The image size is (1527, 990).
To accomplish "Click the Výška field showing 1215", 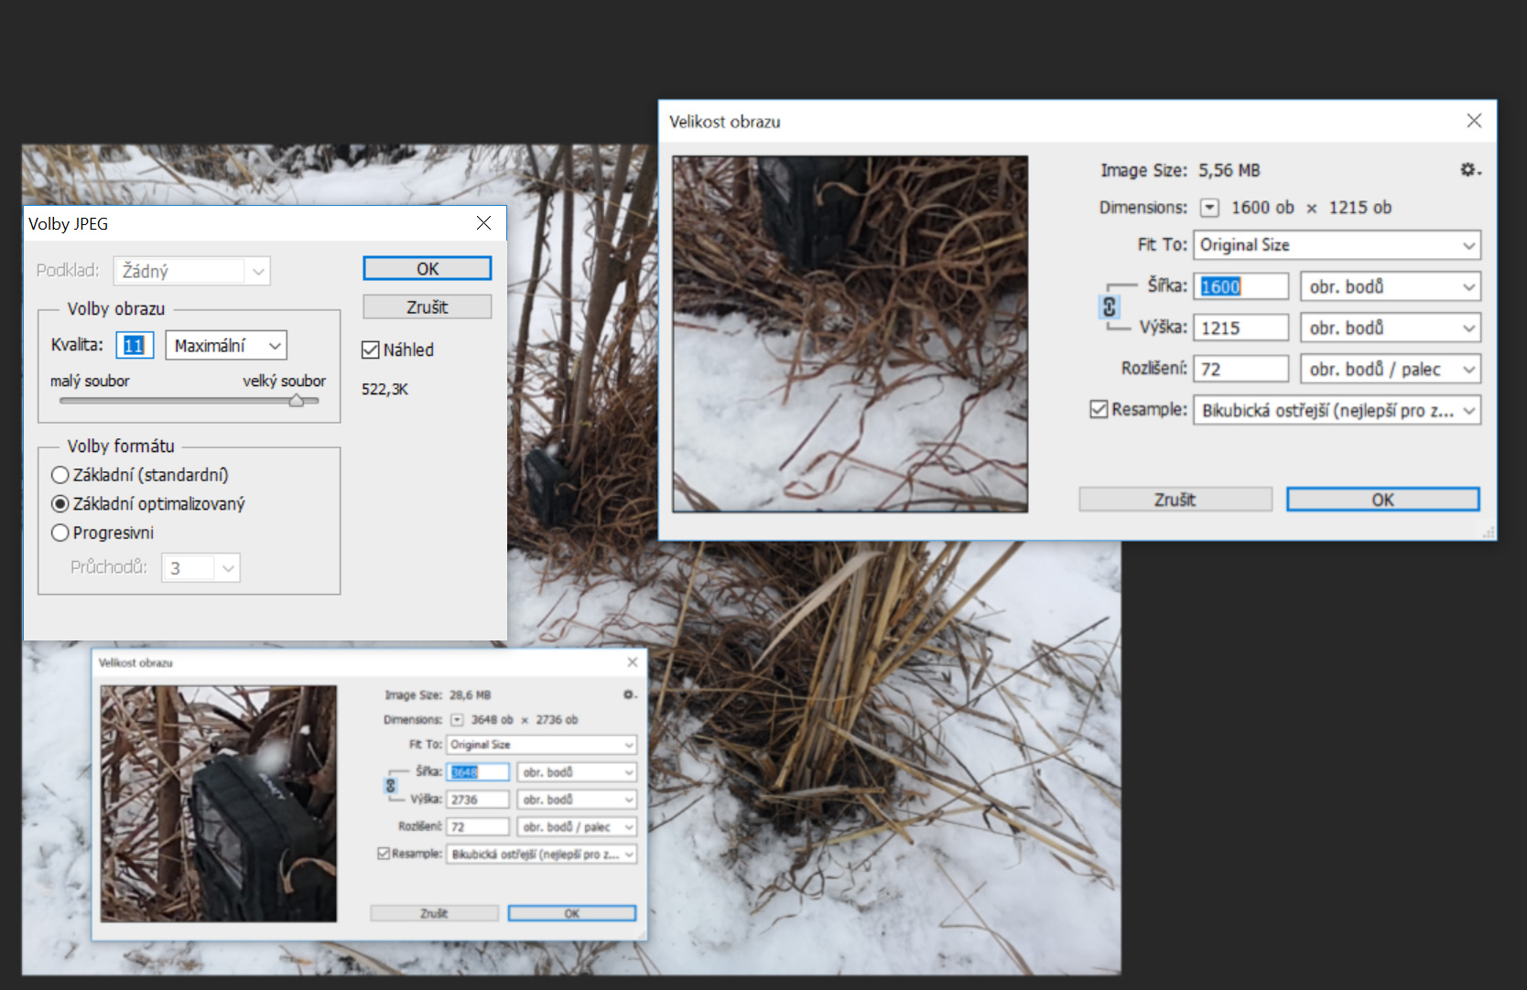I will [1240, 328].
